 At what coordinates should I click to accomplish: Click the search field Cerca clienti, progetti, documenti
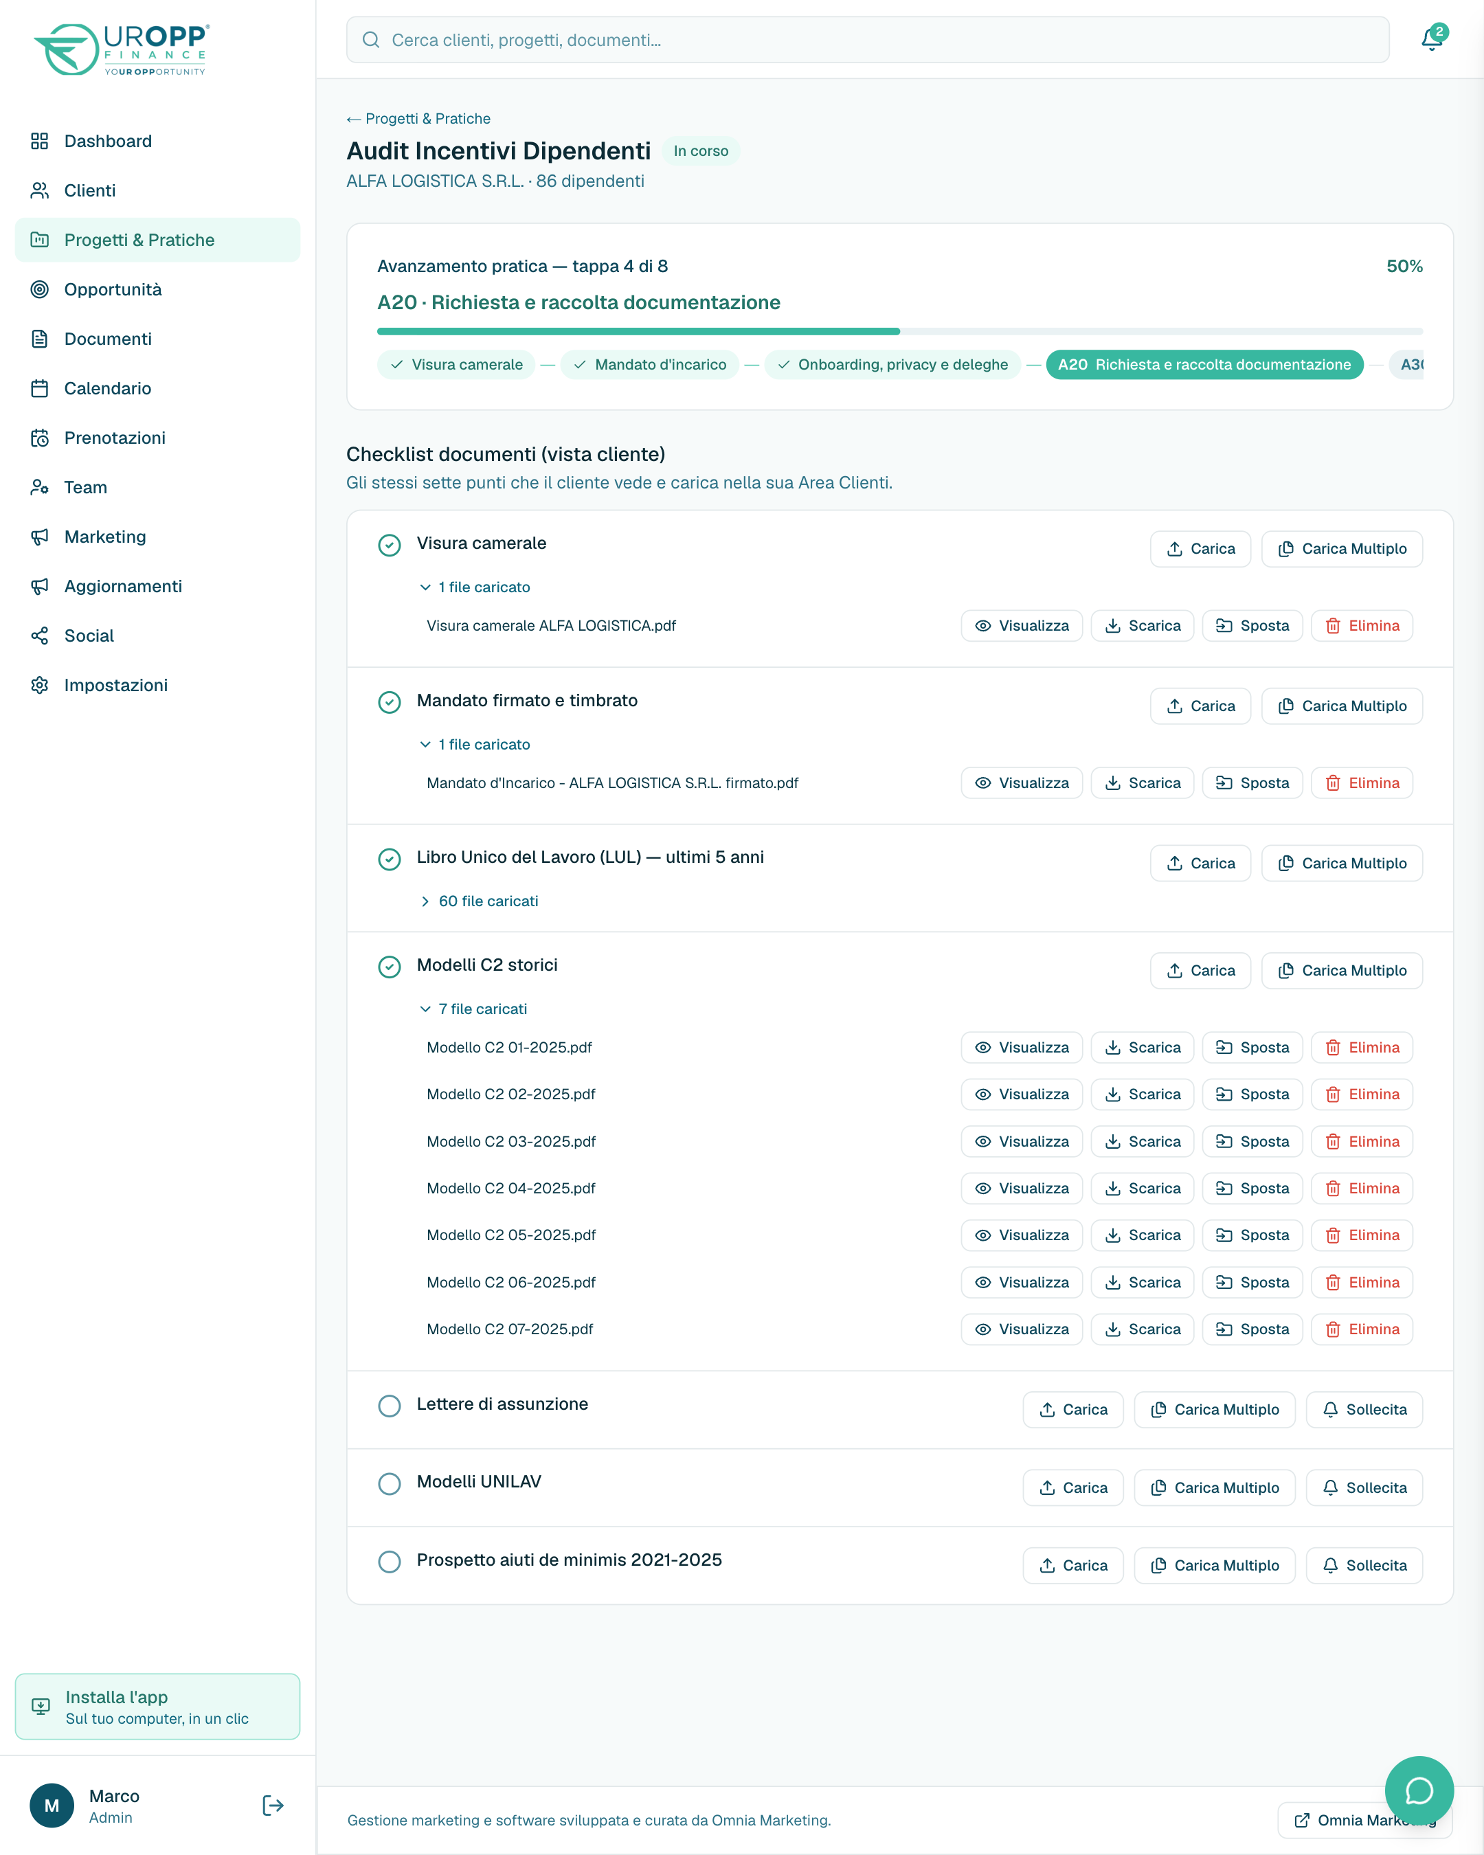point(867,40)
